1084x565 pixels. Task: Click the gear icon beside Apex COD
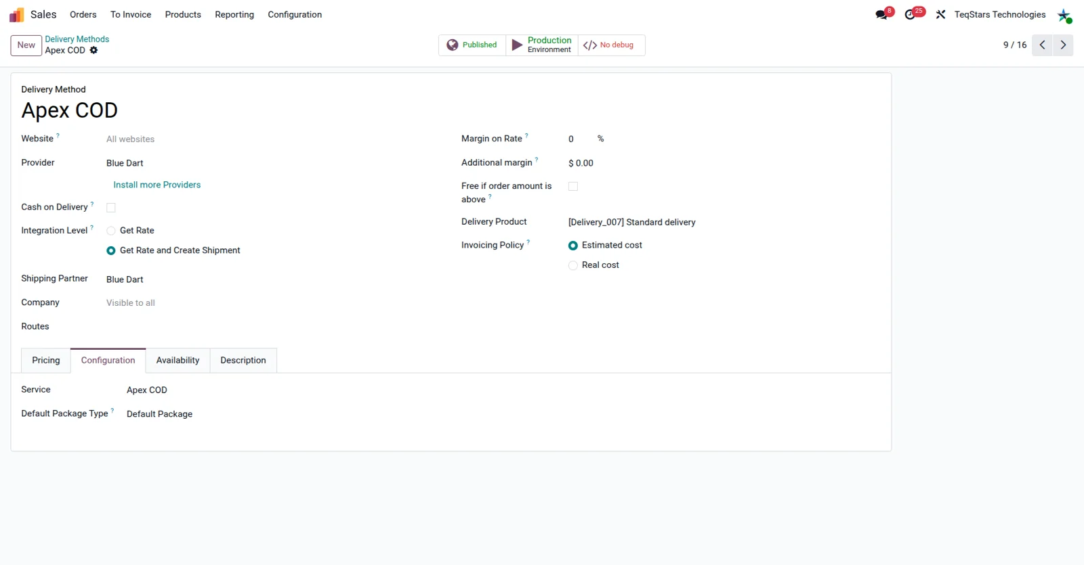(x=93, y=50)
